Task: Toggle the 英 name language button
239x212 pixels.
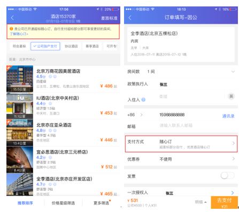Action: point(231,96)
